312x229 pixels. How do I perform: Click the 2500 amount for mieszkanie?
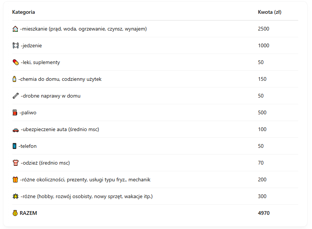click(263, 29)
